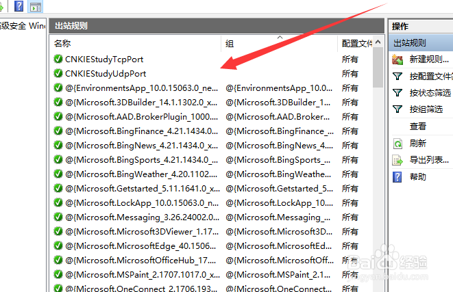Create a new rule via 新建规则...
Screen dimensions: 453x292
[x=429, y=59]
